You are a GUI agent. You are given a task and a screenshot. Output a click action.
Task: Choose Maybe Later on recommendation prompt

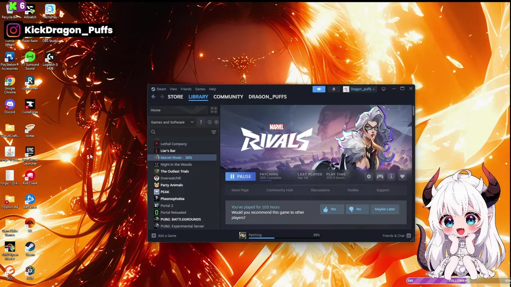point(385,209)
